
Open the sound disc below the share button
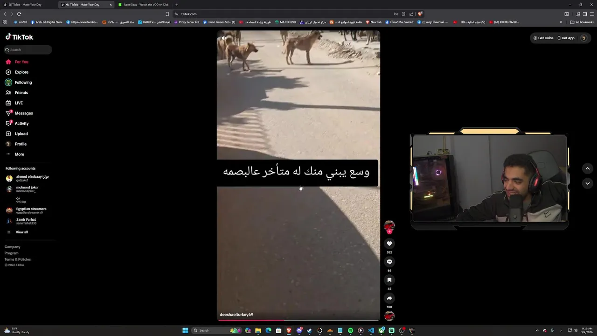pos(389,316)
